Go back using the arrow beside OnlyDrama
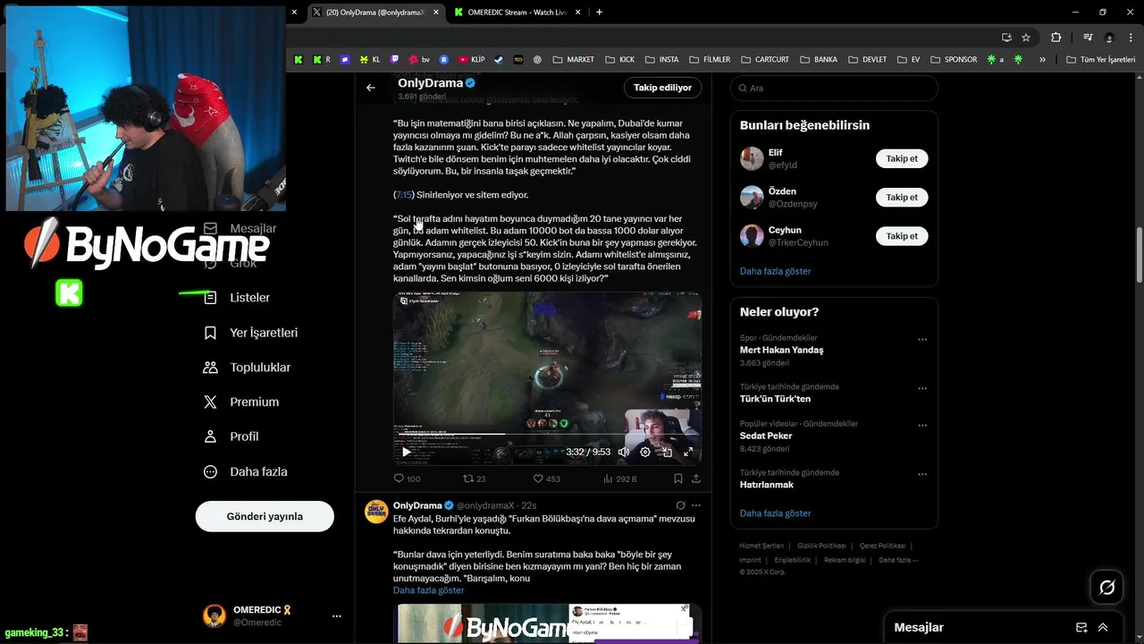 (371, 88)
